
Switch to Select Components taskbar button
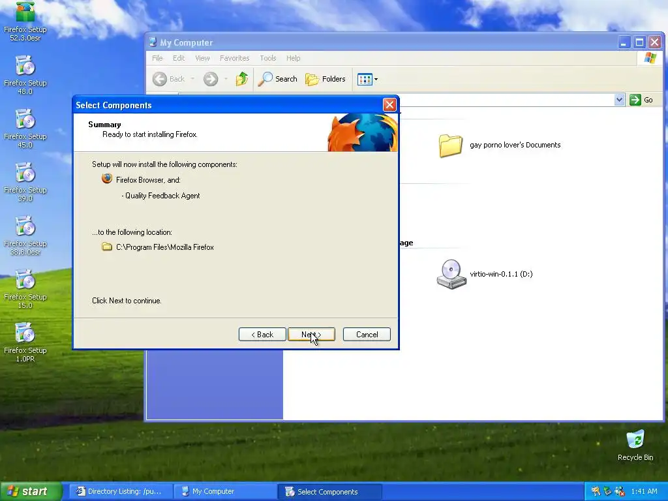point(329,491)
